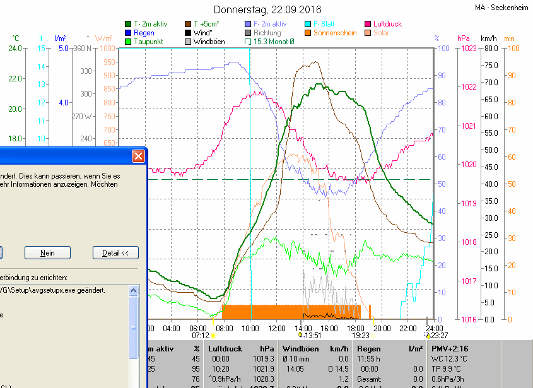This screenshot has height=388, width=533.
Task: Toggle the 15.3 Monat-Ø checkbox
Action: click(248, 42)
